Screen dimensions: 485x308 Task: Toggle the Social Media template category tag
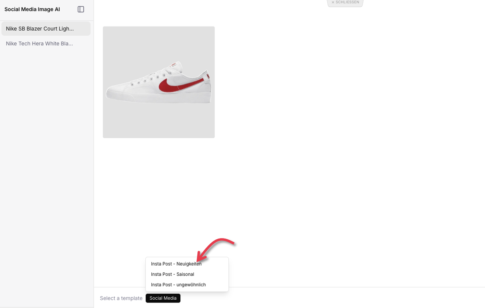163,298
